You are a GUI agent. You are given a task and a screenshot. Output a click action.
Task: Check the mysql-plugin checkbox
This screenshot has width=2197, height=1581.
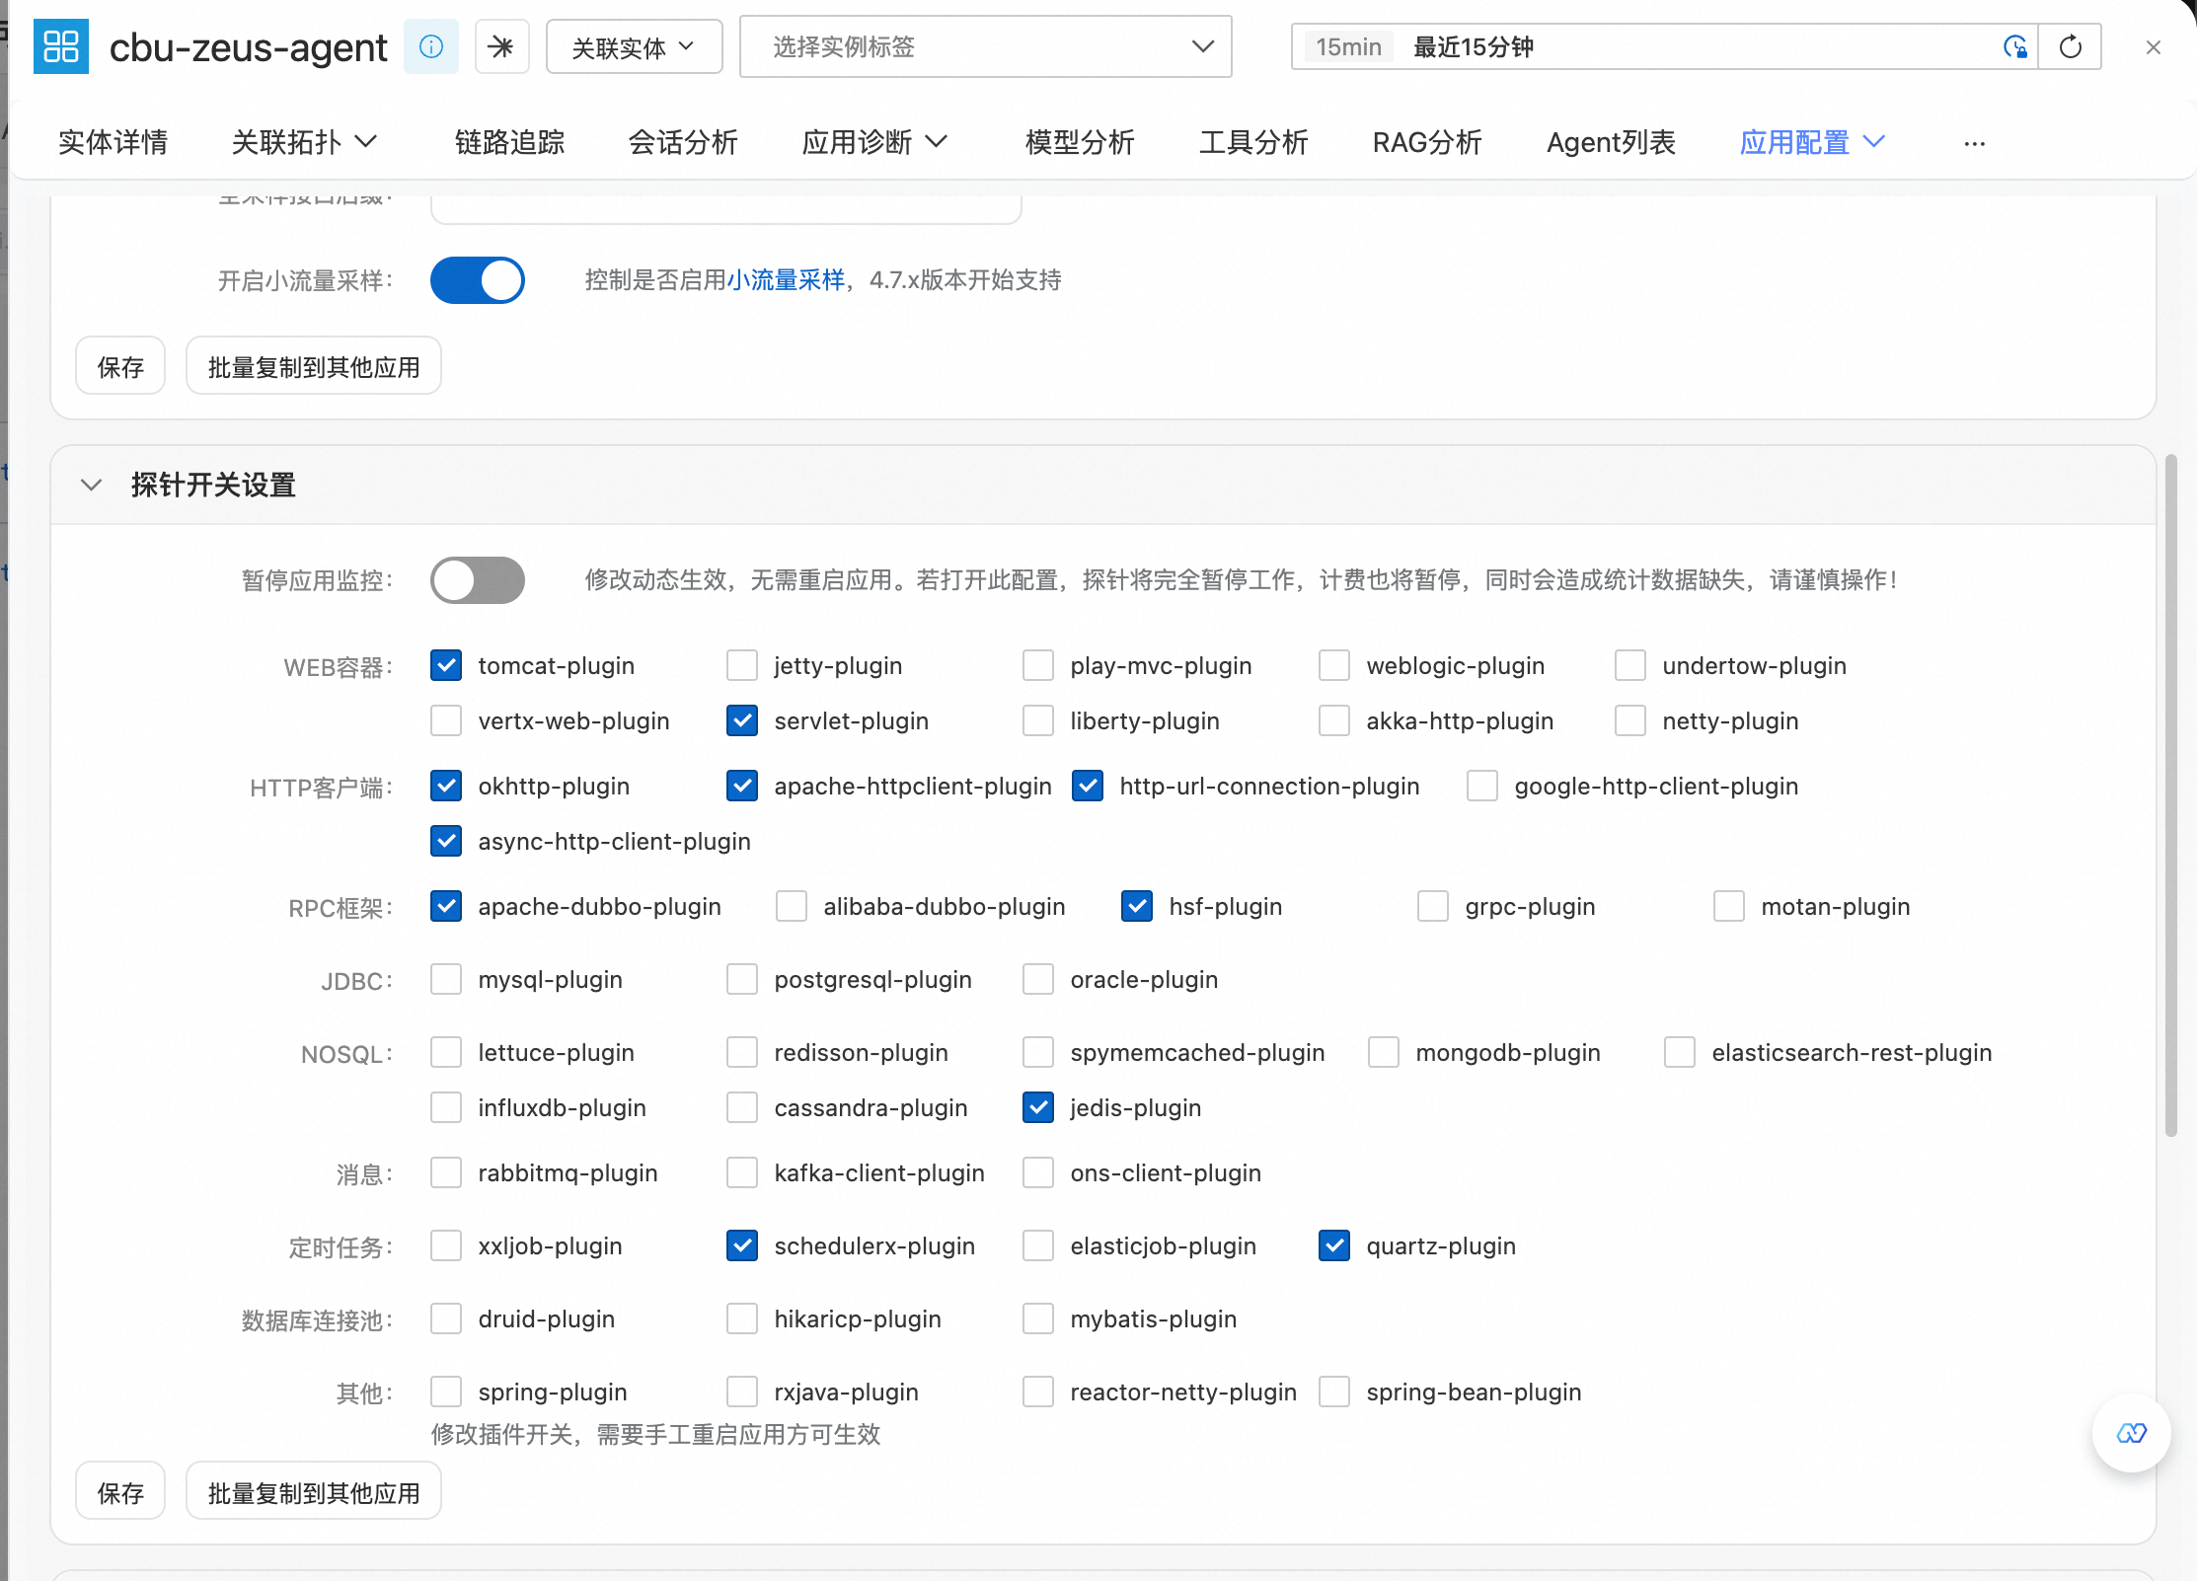[446, 979]
